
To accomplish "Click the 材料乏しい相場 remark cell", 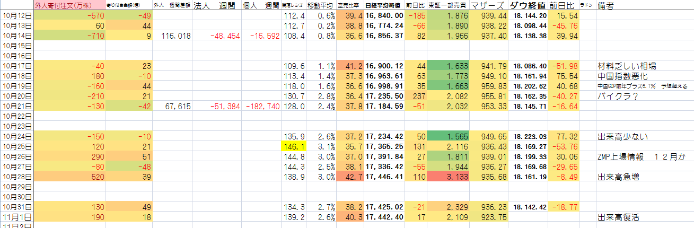I will [x=627, y=66].
